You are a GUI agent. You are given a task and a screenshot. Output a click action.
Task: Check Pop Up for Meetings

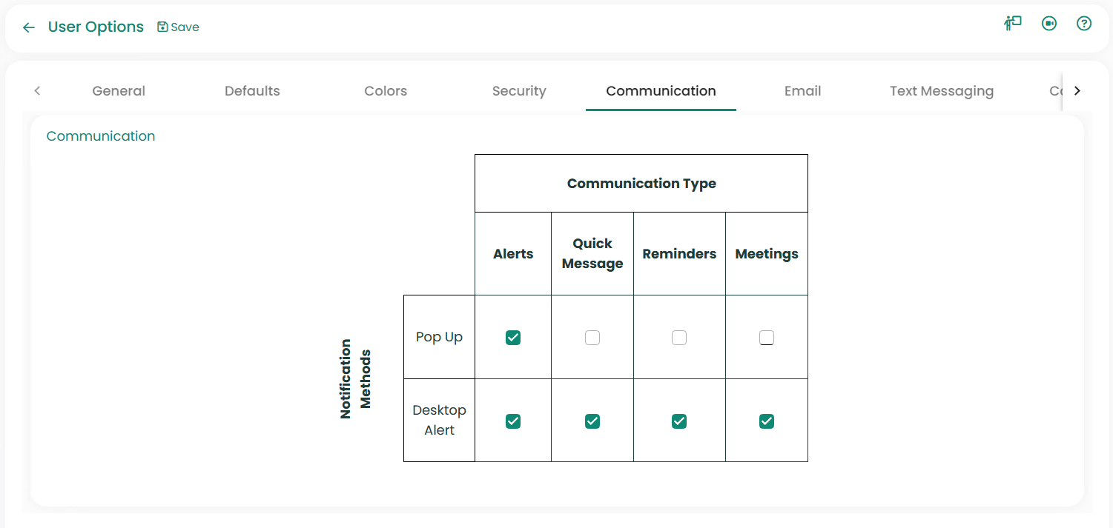pos(767,338)
